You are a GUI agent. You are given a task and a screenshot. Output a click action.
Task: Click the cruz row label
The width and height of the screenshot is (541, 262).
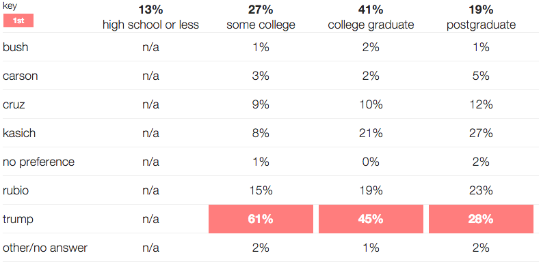point(14,104)
